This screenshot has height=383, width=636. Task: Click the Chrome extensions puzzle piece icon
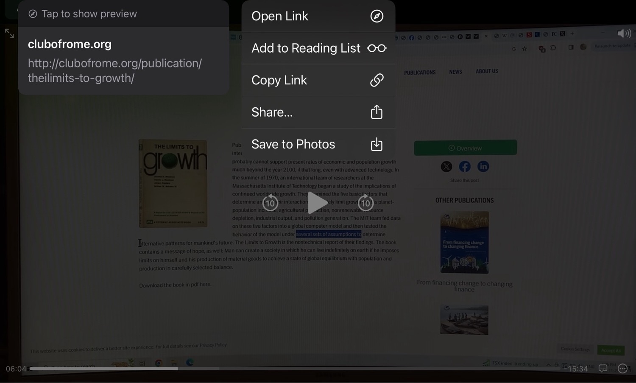[x=553, y=48]
